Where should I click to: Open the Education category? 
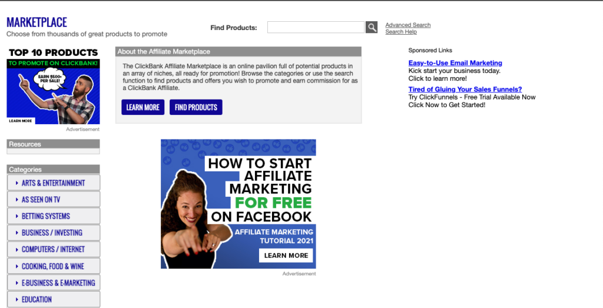(x=54, y=299)
